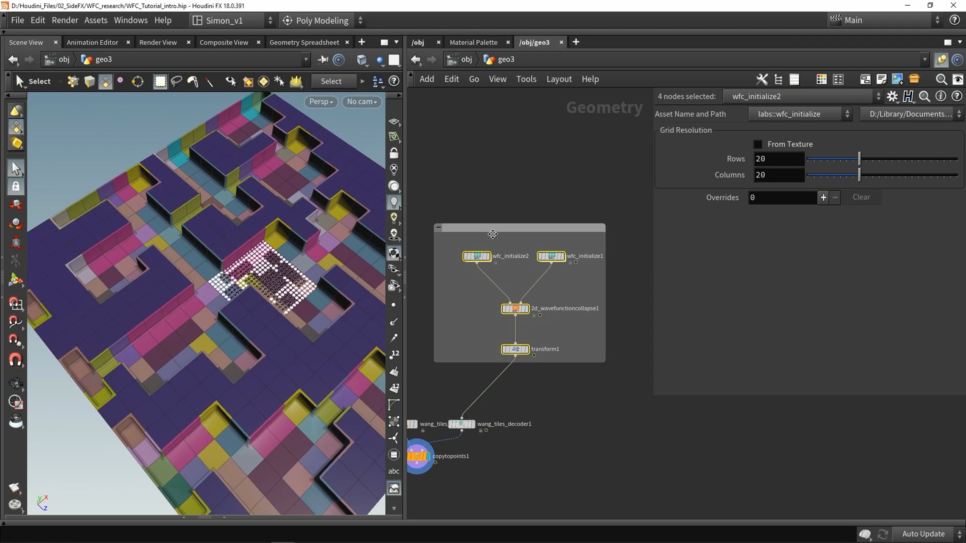Expand the scene view path history dropdown
Image resolution: width=966 pixels, height=543 pixels.
pos(306,60)
